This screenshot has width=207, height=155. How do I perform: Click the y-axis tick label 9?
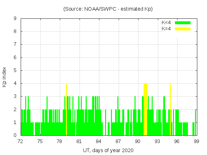point(15,19)
